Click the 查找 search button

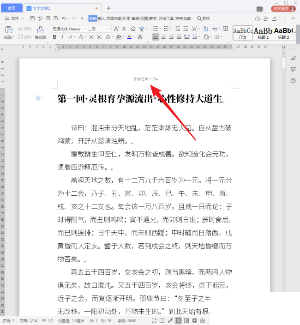click(x=204, y=18)
